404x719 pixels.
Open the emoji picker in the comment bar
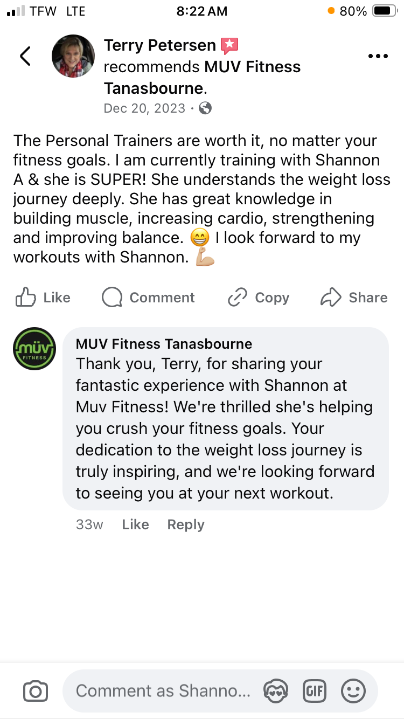click(354, 690)
